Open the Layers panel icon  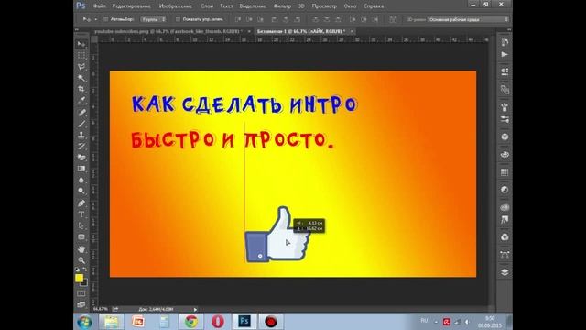[x=505, y=272]
